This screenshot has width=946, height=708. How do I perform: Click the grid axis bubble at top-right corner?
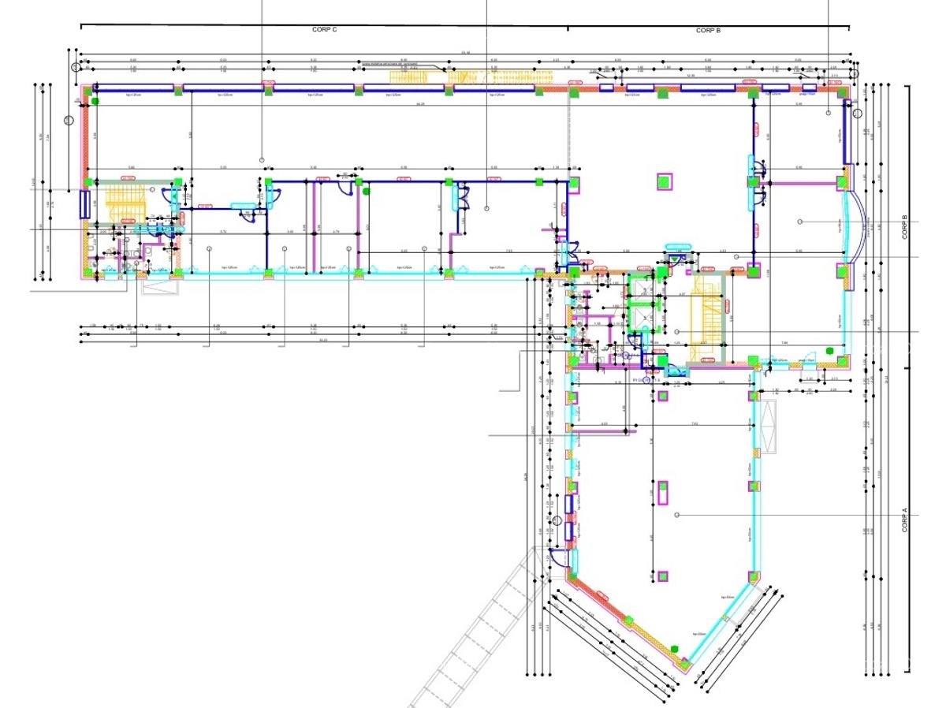(x=855, y=71)
